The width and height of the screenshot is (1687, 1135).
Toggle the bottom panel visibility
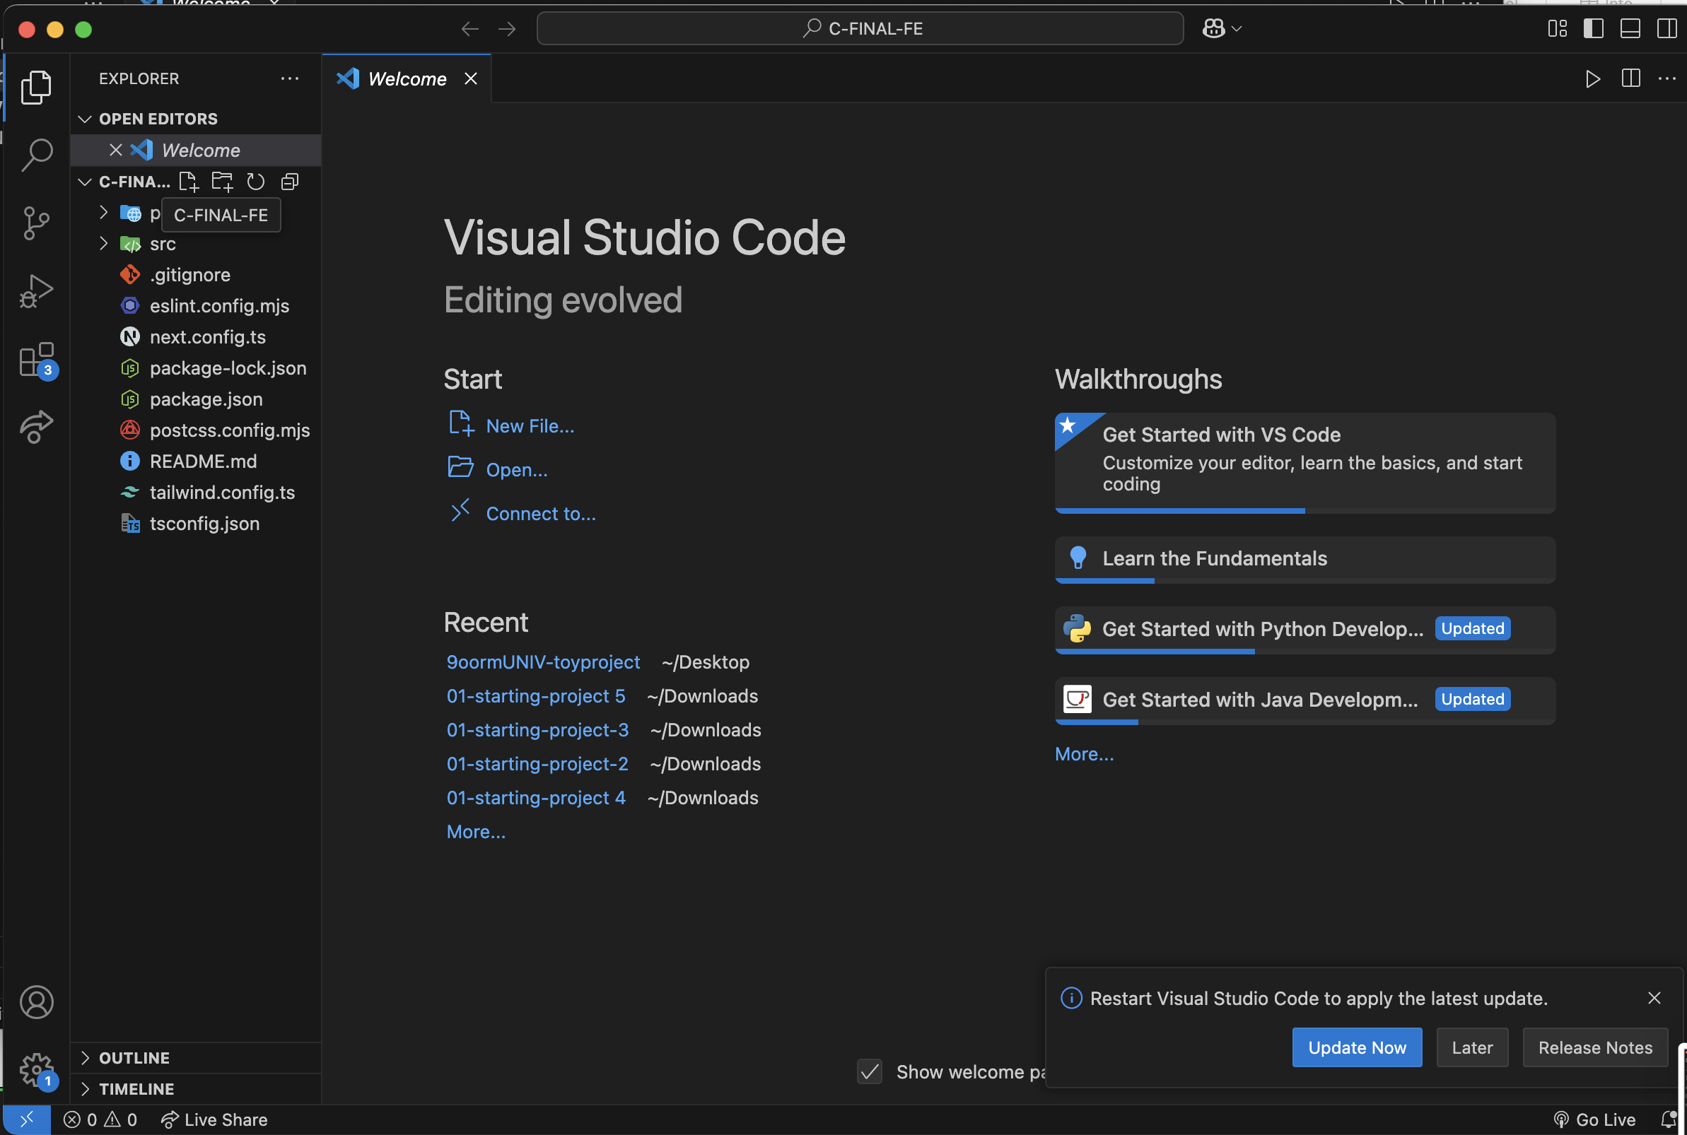coord(1630,28)
